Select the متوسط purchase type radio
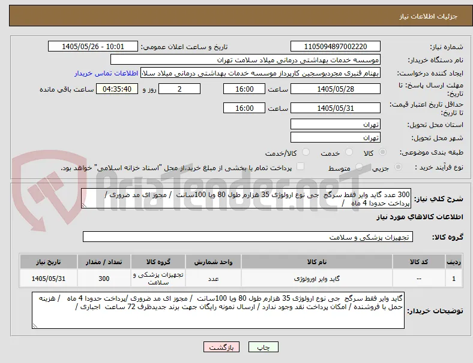Screen dimensions: 473x363 click(x=359, y=167)
